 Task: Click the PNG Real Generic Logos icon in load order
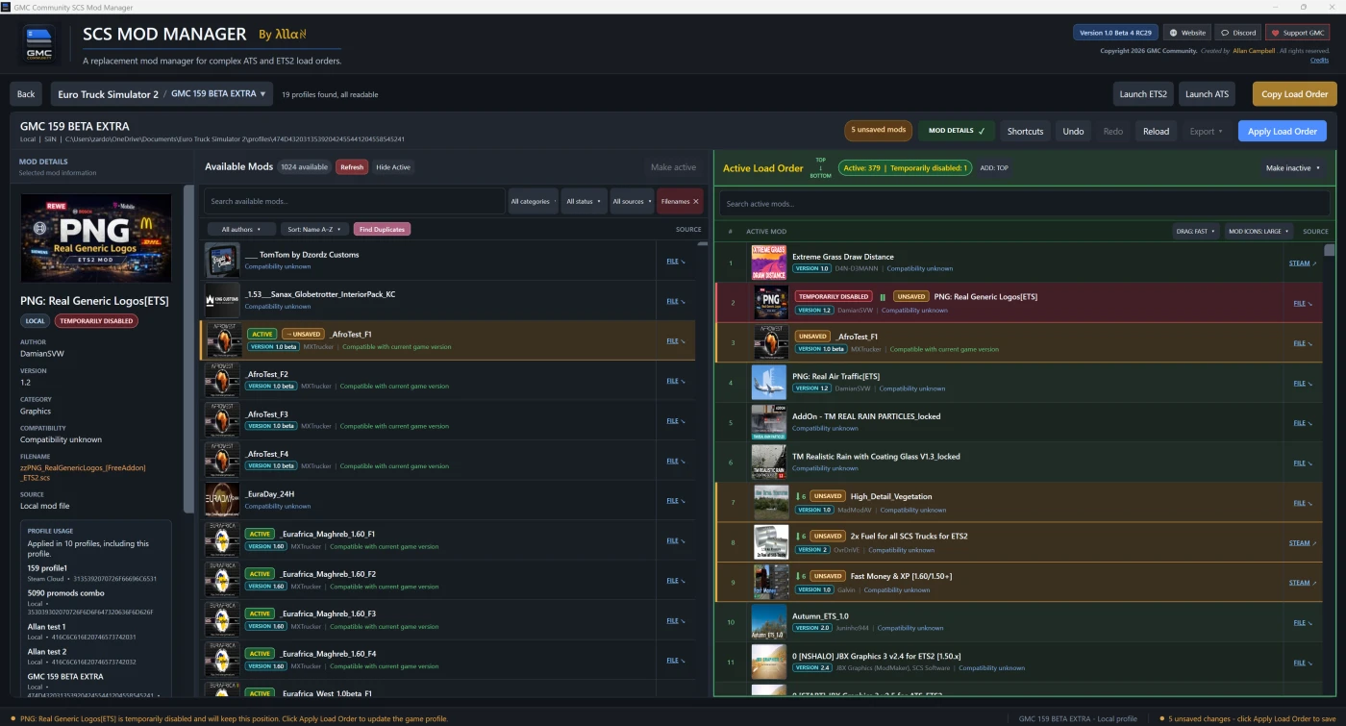771,303
